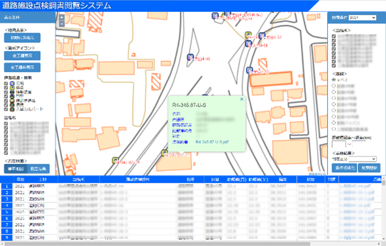Click the 名称 column header
Viewport: 386px width, 246px height.
coord(190,179)
